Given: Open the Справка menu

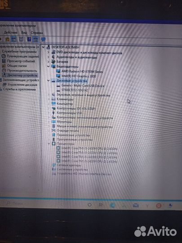Looking at the screenshot, I should tap(37, 33).
